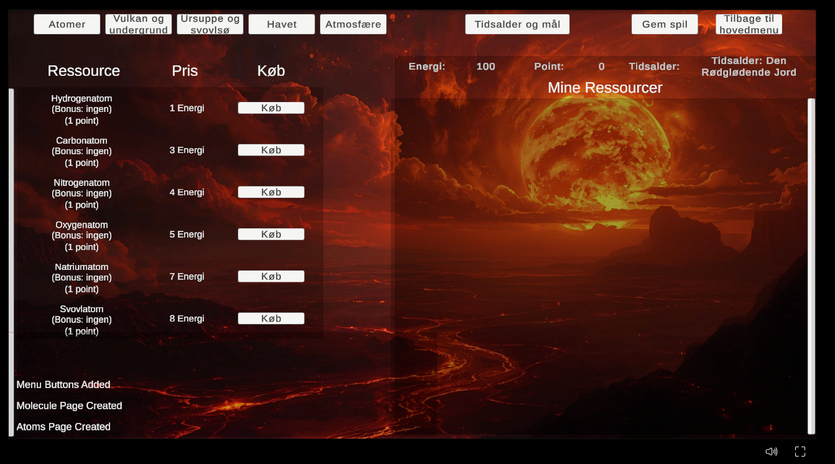Buy the Natriumatom for 7 Energi
The image size is (835, 464).
(x=271, y=277)
